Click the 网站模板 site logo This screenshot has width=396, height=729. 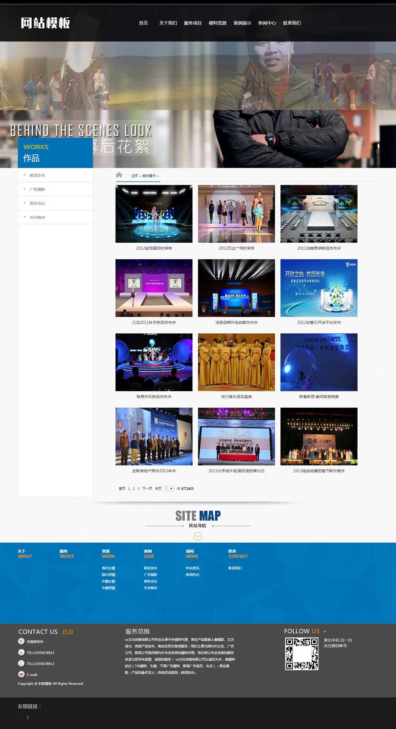45,23
